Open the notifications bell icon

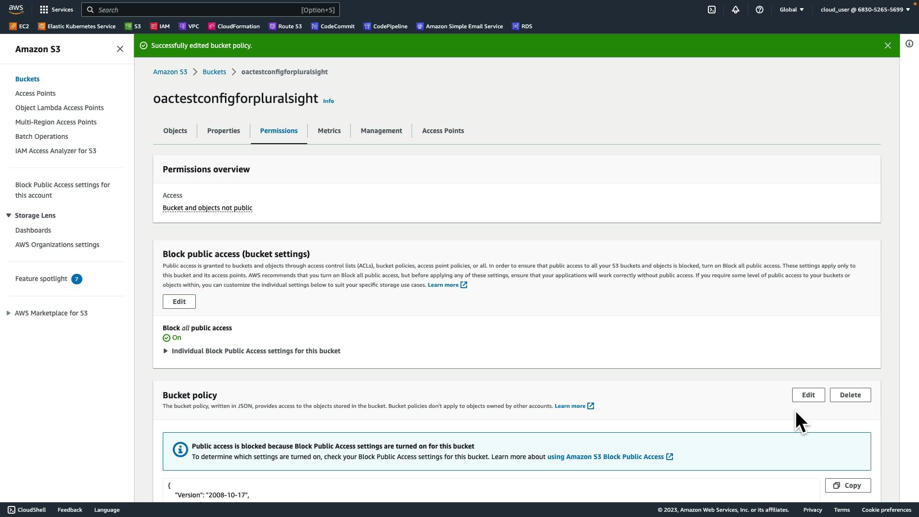[736, 10]
